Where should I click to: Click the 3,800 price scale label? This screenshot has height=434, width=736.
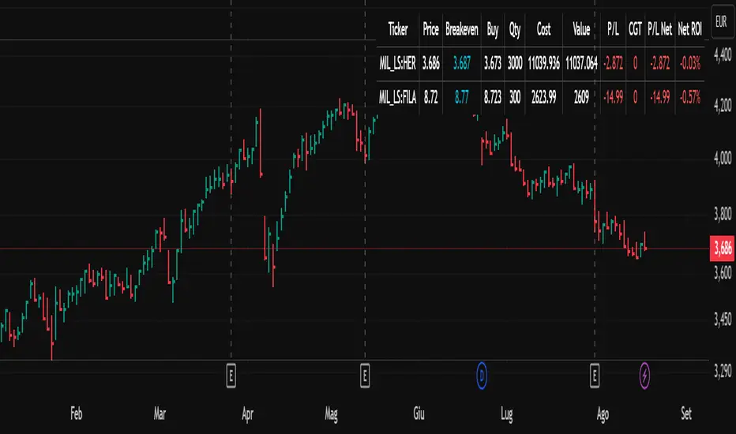point(723,214)
